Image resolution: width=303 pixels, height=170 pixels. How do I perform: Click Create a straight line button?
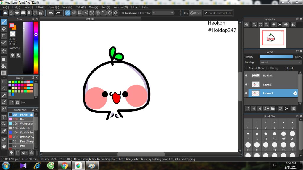coord(218,13)
